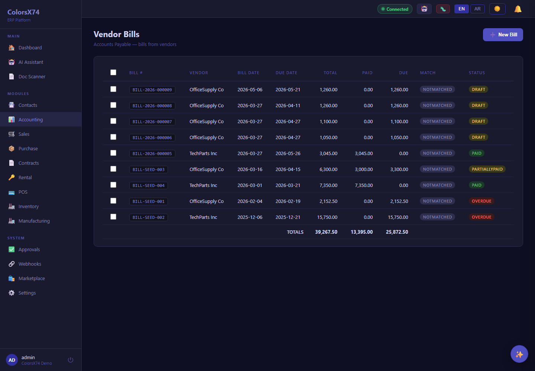Click the New Bill button
The height and width of the screenshot is (371, 535).
point(503,35)
